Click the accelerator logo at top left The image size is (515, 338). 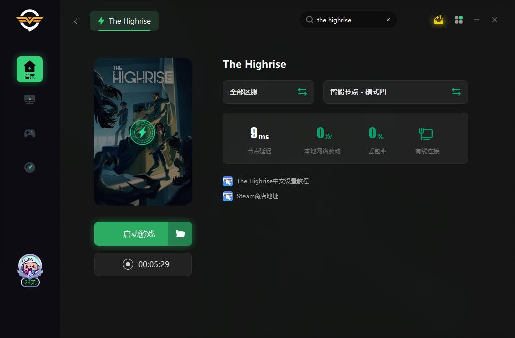[30, 21]
